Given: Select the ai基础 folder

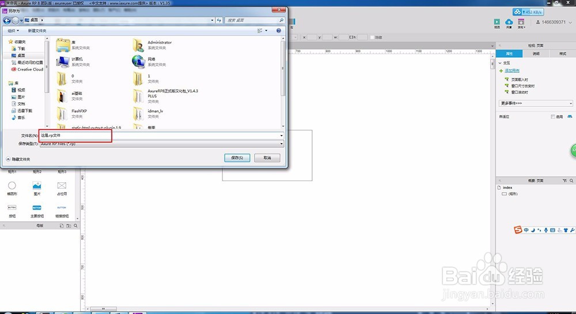Looking at the screenshot, I should tap(70, 95).
